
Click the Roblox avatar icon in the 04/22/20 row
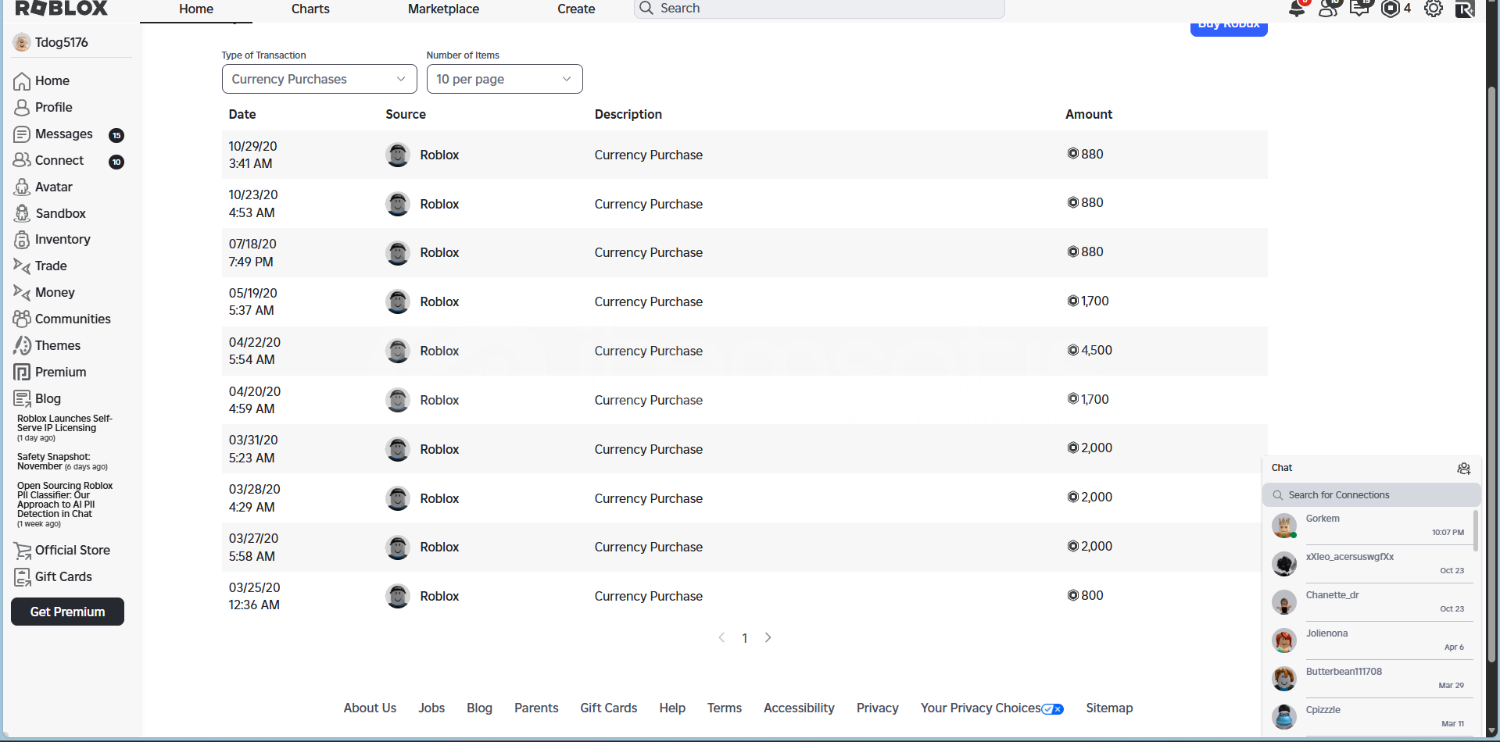pyautogui.click(x=398, y=351)
